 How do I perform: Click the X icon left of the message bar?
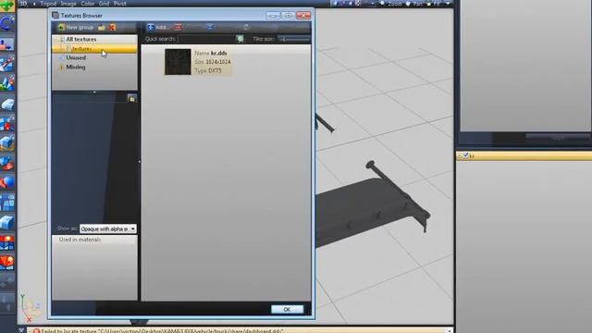(21, 330)
